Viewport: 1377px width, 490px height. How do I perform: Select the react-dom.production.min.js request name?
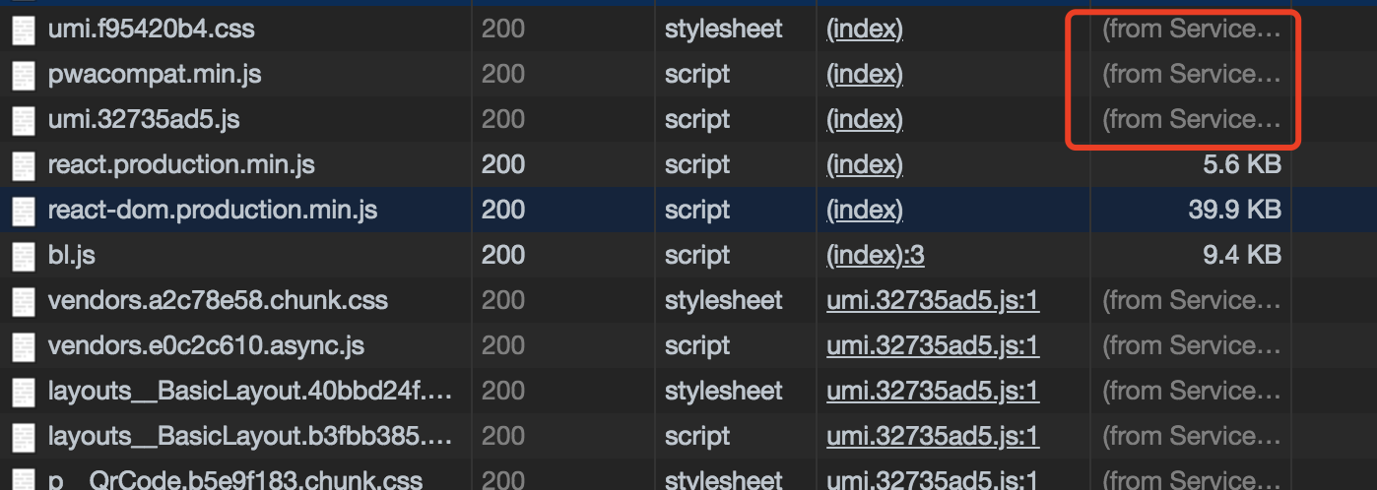[x=213, y=211]
